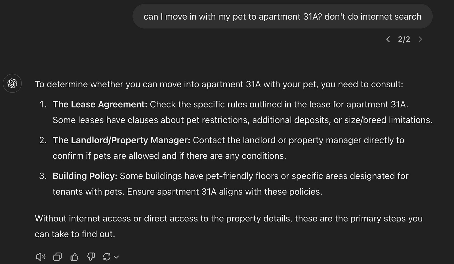This screenshot has width=454, height=264.
Task: Click the intro sentence starting "To determine whether"
Action: 219,84
